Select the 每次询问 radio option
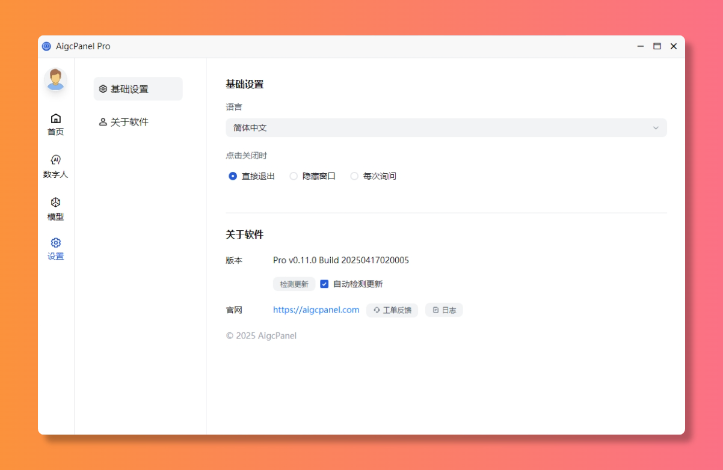 coord(354,175)
